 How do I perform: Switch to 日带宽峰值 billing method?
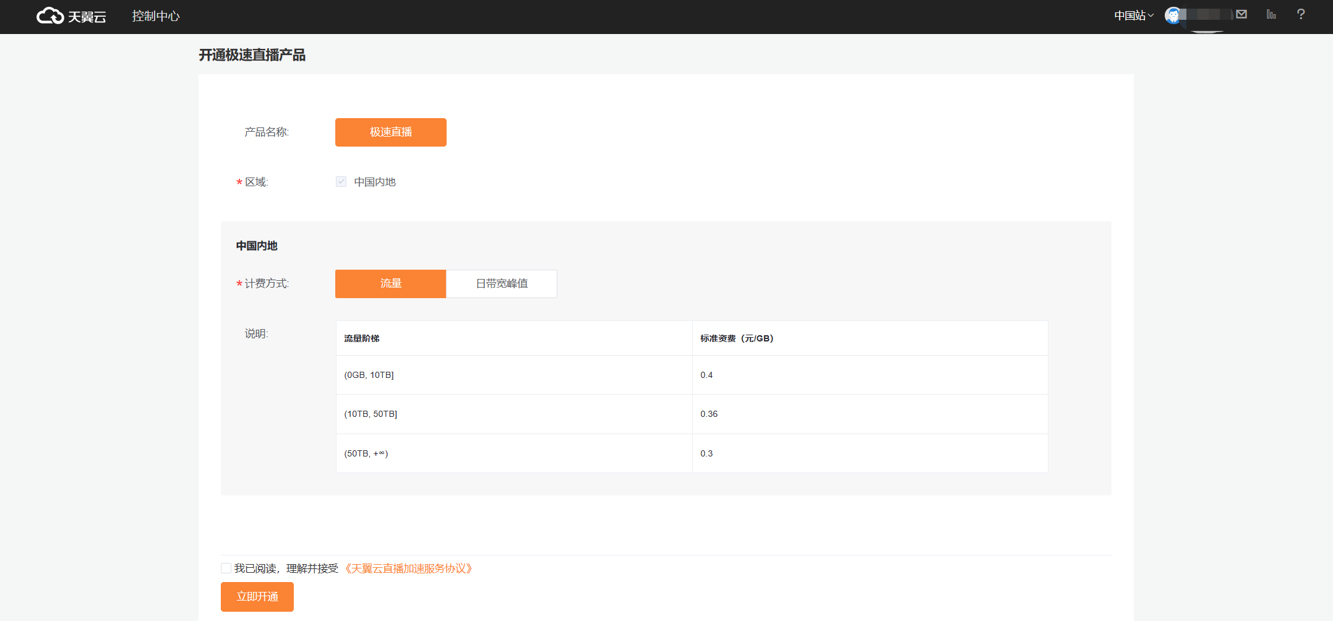tap(502, 284)
